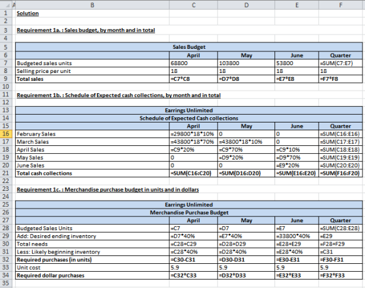Click the =D9*20% formula cell
Viewport: 365px width, 288px height.
246,158
